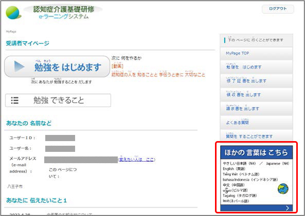Image resolution: width=305 pixels, height=216 pixels.
Task: Click the 受講者マイページ heading
Action: 27,43
